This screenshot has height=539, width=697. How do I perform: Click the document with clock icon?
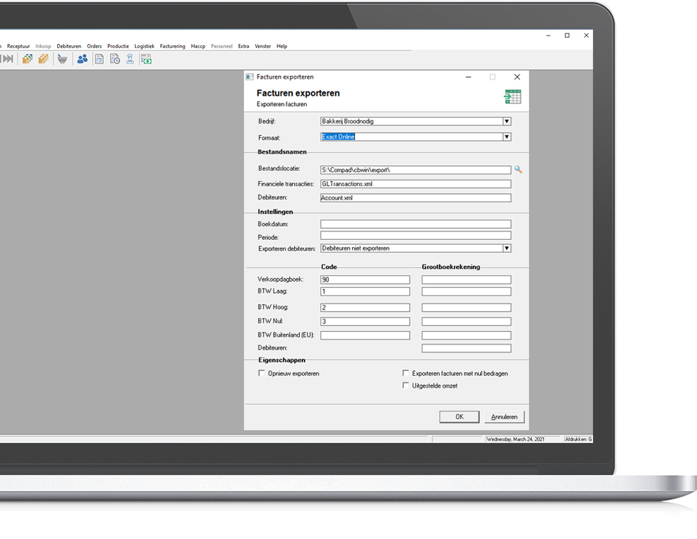(x=115, y=59)
